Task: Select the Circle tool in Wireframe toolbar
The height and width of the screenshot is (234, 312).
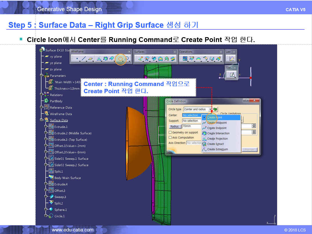Action: tap(121, 59)
